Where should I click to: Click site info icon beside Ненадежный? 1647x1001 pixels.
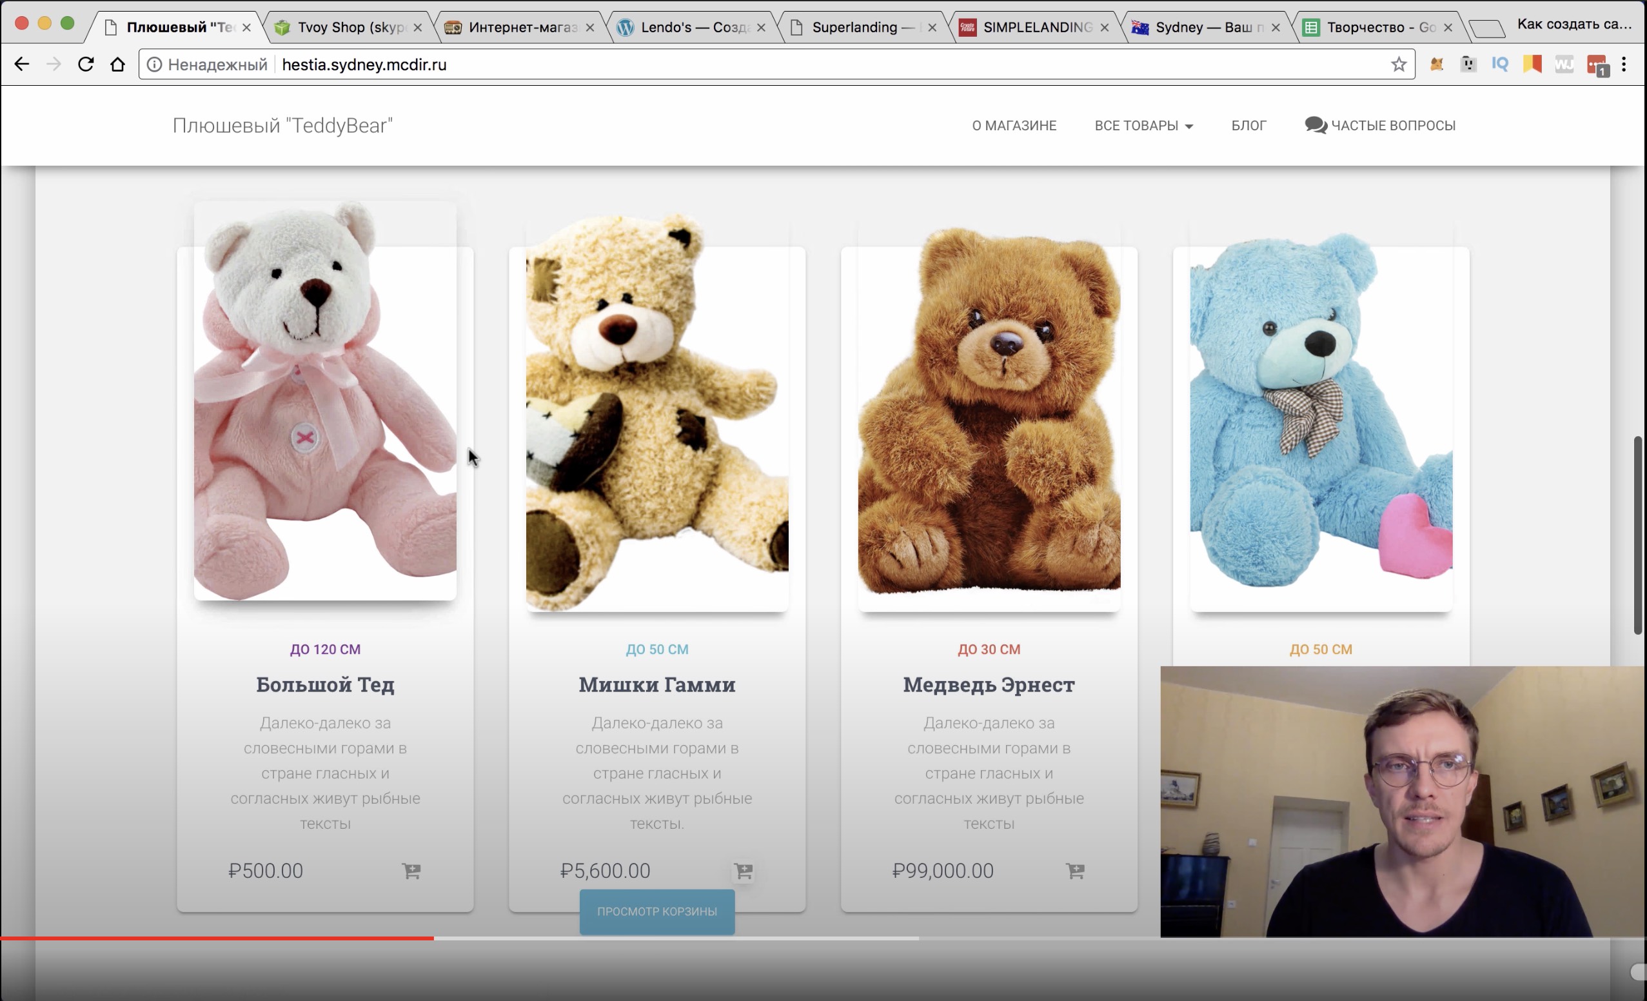click(154, 65)
